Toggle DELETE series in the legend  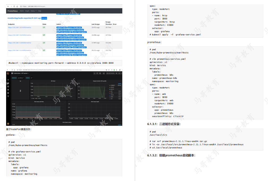tap(113, 89)
